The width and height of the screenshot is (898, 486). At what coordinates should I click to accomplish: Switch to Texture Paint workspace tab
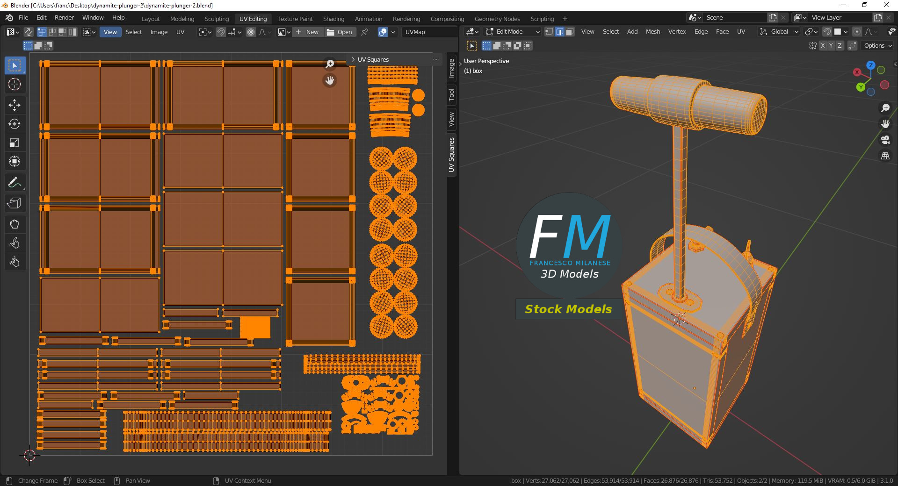pyautogui.click(x=295, y=19)
